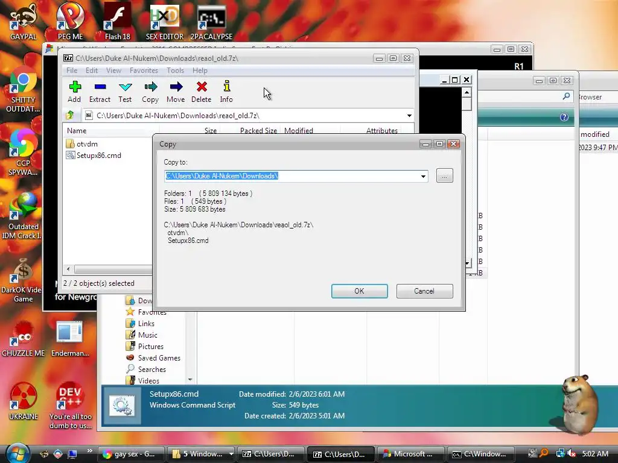Open Searches folder in Explorer sidebar
The width and height of the screenshot is (618, 463).
pyautogui.click(x=146, y=369)
